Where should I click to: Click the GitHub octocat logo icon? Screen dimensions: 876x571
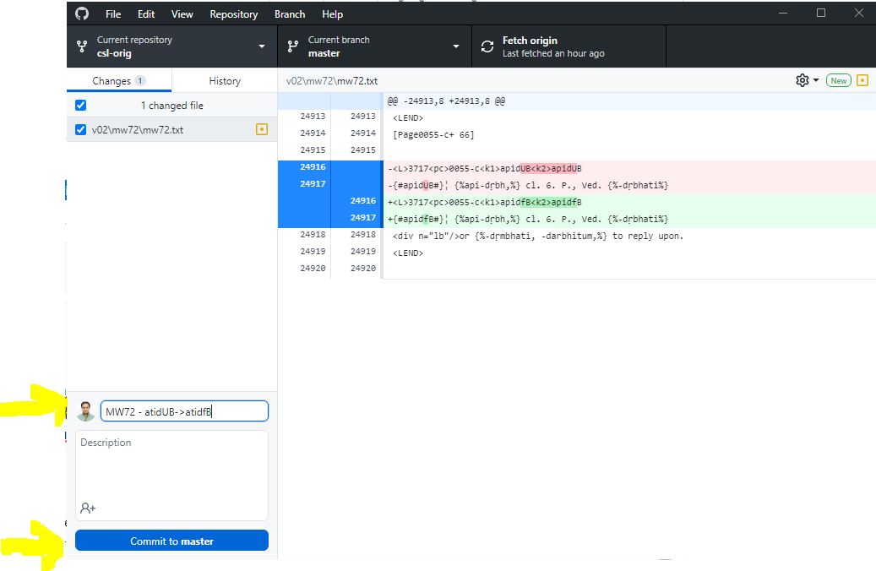(x=81, y=14)
